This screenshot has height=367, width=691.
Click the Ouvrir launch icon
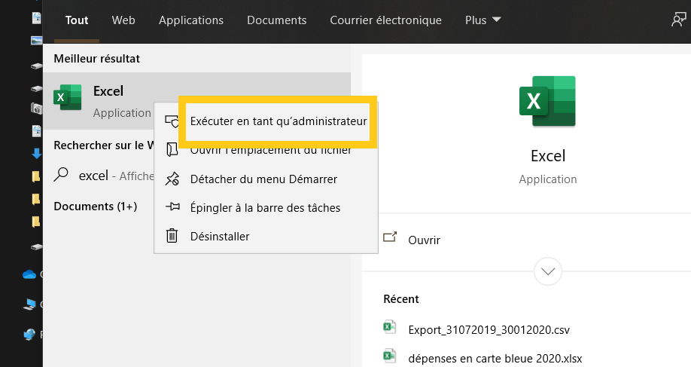click(390, 237)
